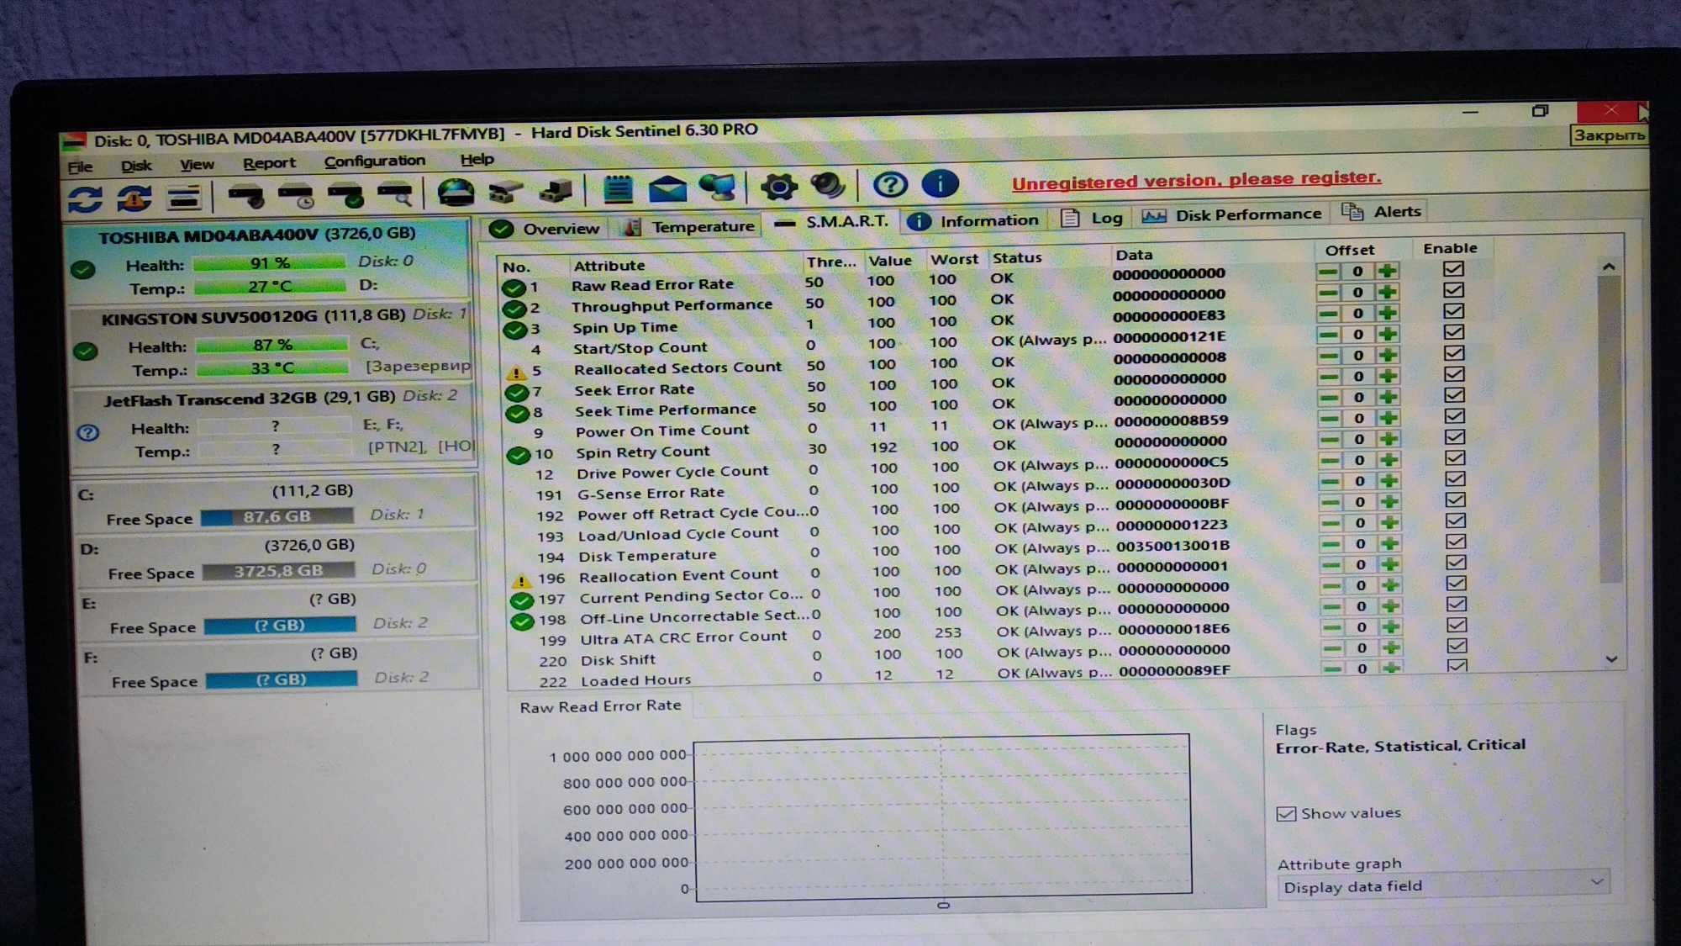Screen dimensions: 1681x946
Task: Toggle the Show values checkbox
Action: pos(1286,814)
